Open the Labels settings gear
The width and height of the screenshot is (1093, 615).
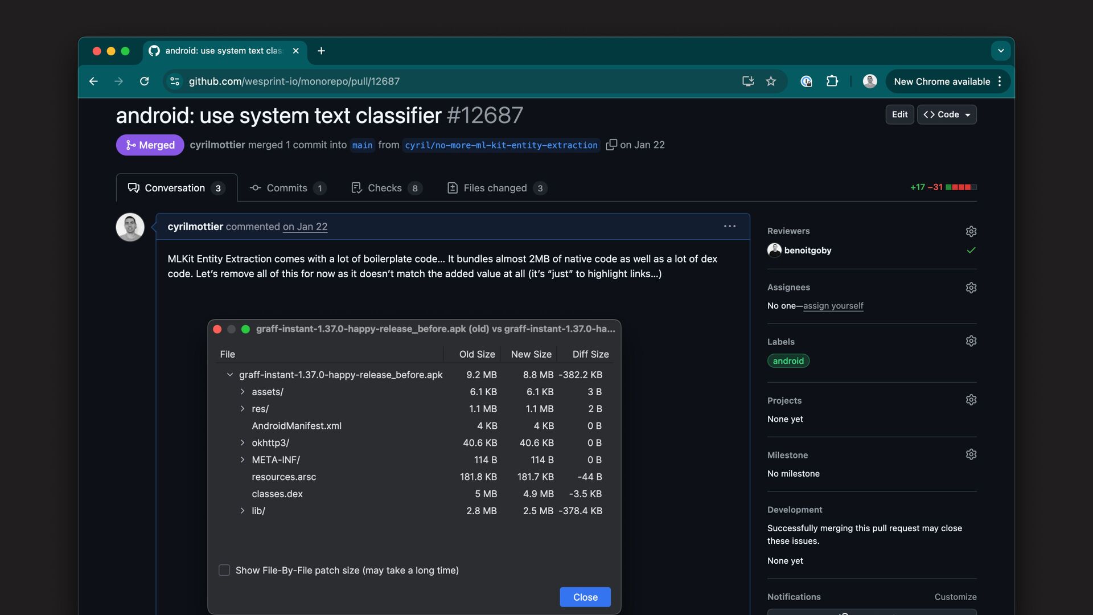click(971, 341)
